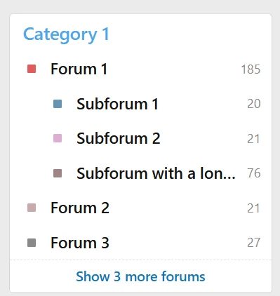Click the 21 count beside Subforum 2
This screenshot has height=296, width=280.
pos(253,139)
